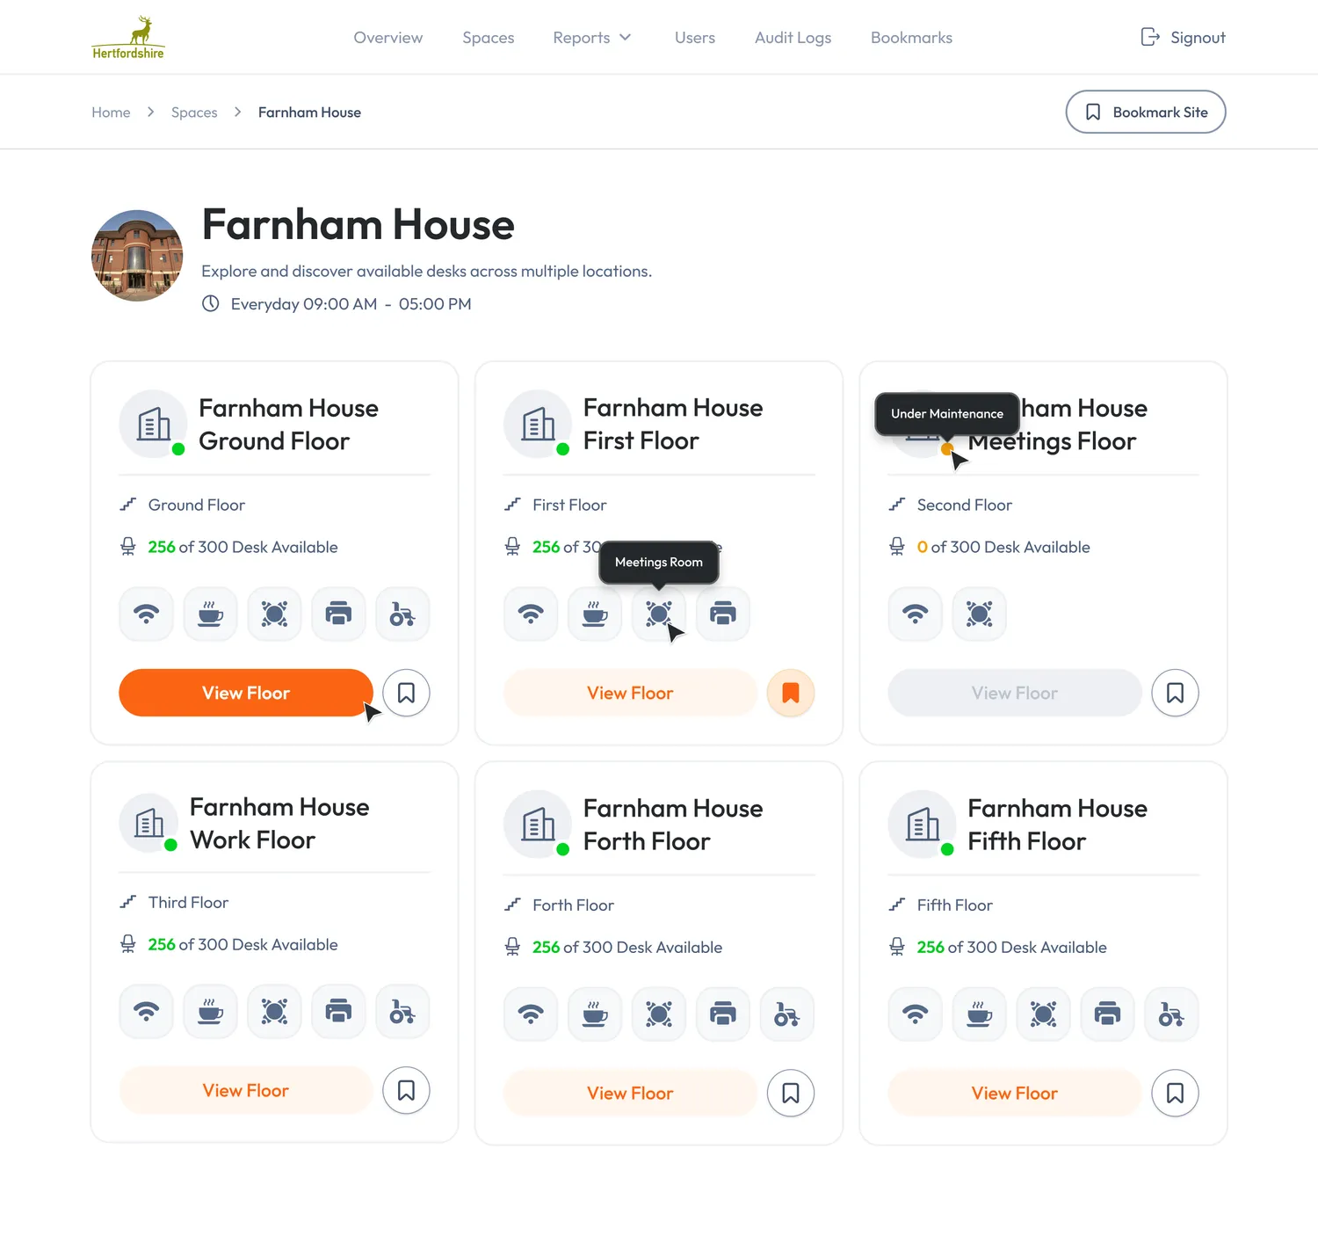Click the printer icon on Ground Floor card
The image size is (1318, 1236).
[x=338, y=614]
